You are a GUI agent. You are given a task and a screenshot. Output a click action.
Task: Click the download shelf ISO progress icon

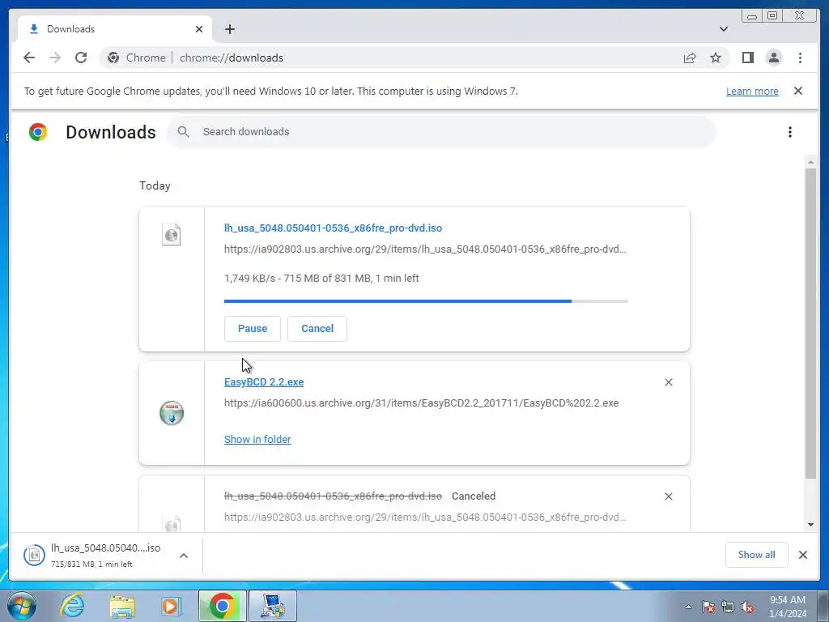34,555
